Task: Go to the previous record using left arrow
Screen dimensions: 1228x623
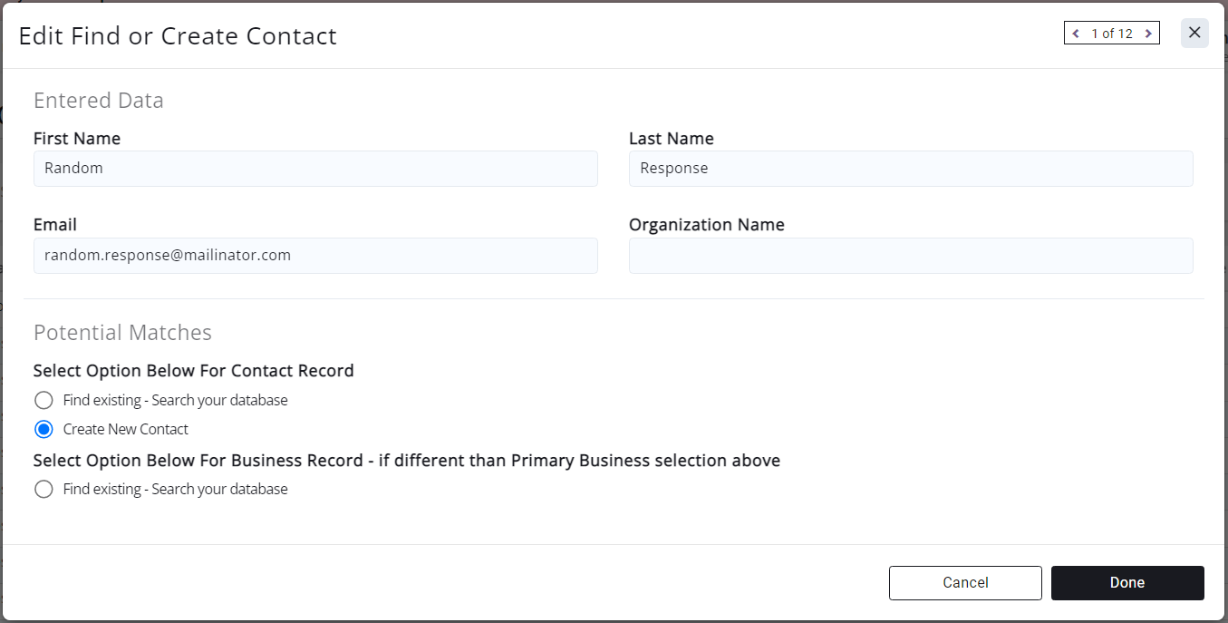Action: pyautogui.click(x=1076, y=34)
